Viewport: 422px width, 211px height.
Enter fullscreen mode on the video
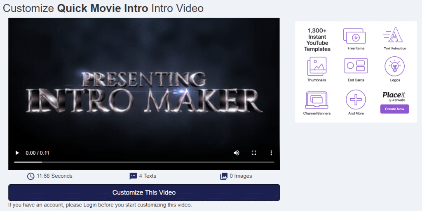point(254,153)
